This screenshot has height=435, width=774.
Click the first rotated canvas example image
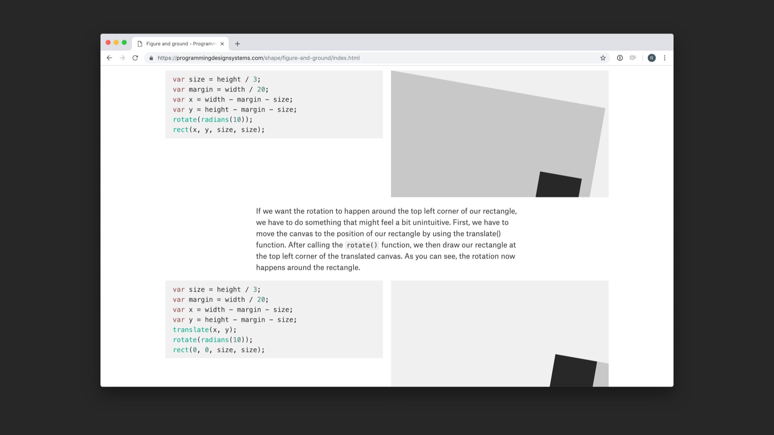tap(499, 134)
